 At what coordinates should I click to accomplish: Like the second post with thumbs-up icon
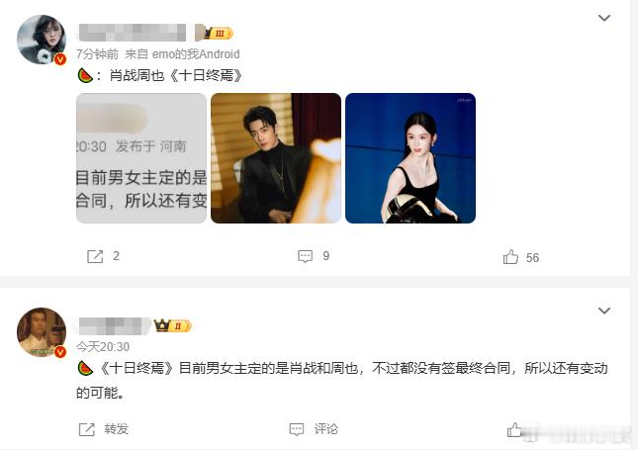[x=514, y=429]
